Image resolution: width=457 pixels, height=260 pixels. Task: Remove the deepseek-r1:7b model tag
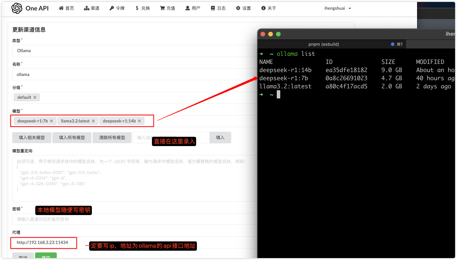(51, 121)
